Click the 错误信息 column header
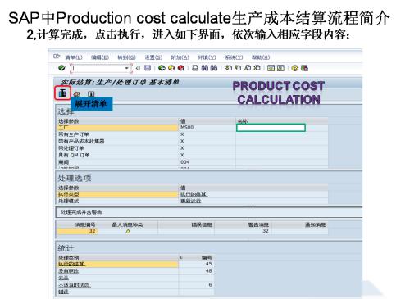 202,224
